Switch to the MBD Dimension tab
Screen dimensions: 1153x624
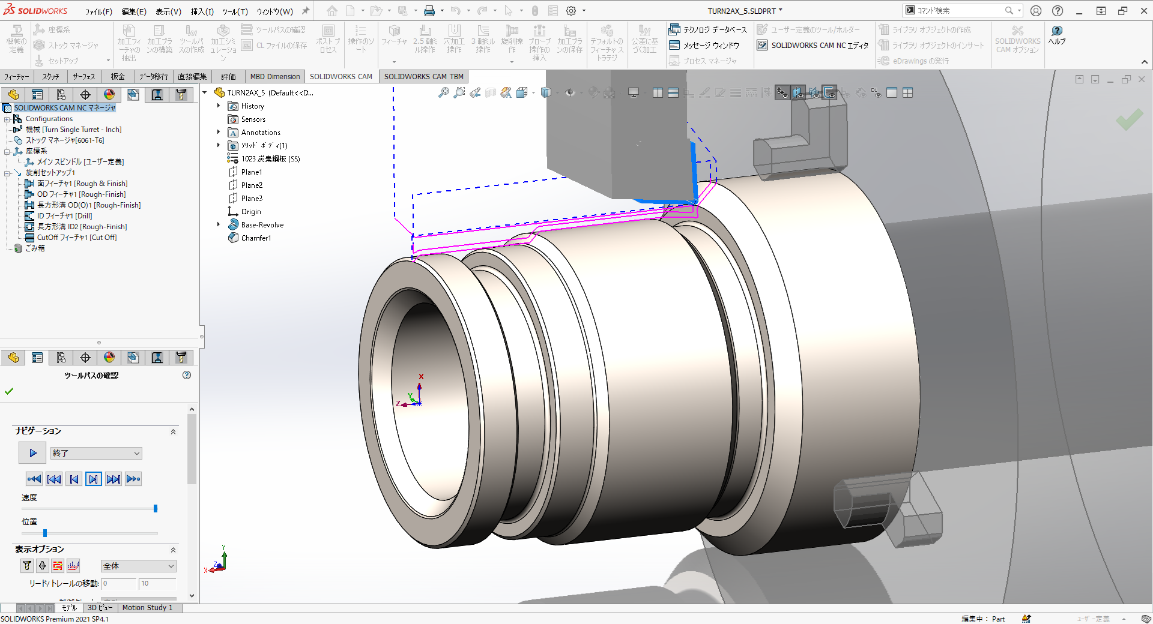(274, 76)
